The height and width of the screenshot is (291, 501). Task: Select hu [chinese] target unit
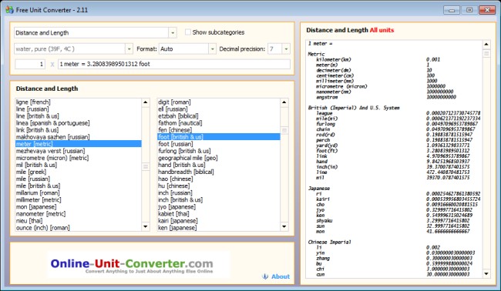(x=219, y=186)
